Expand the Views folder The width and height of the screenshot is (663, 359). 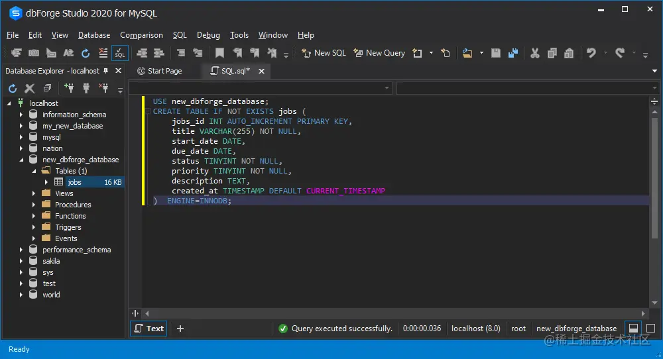(x=34, y=193)
